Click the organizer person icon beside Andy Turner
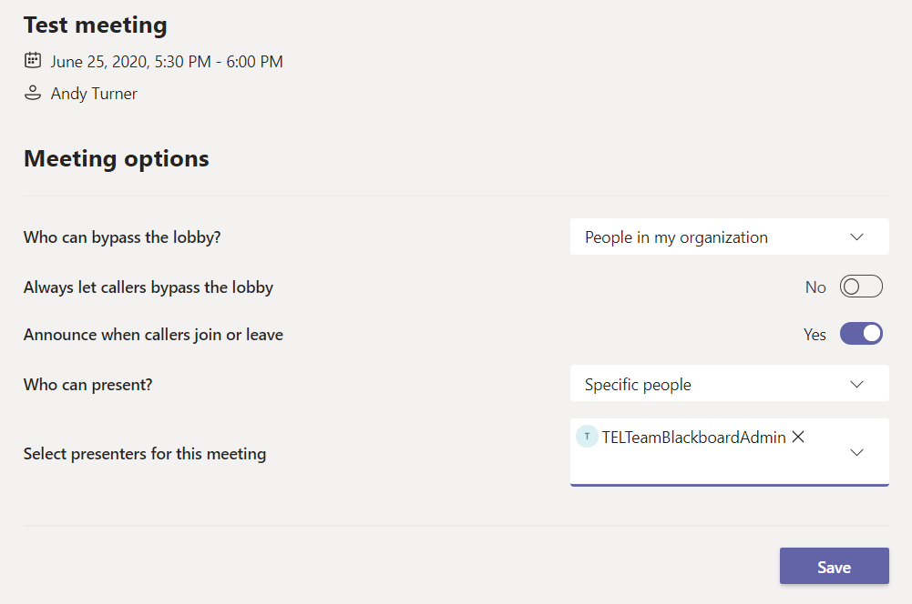Screen dimensions: 912x604 point(33,93)
